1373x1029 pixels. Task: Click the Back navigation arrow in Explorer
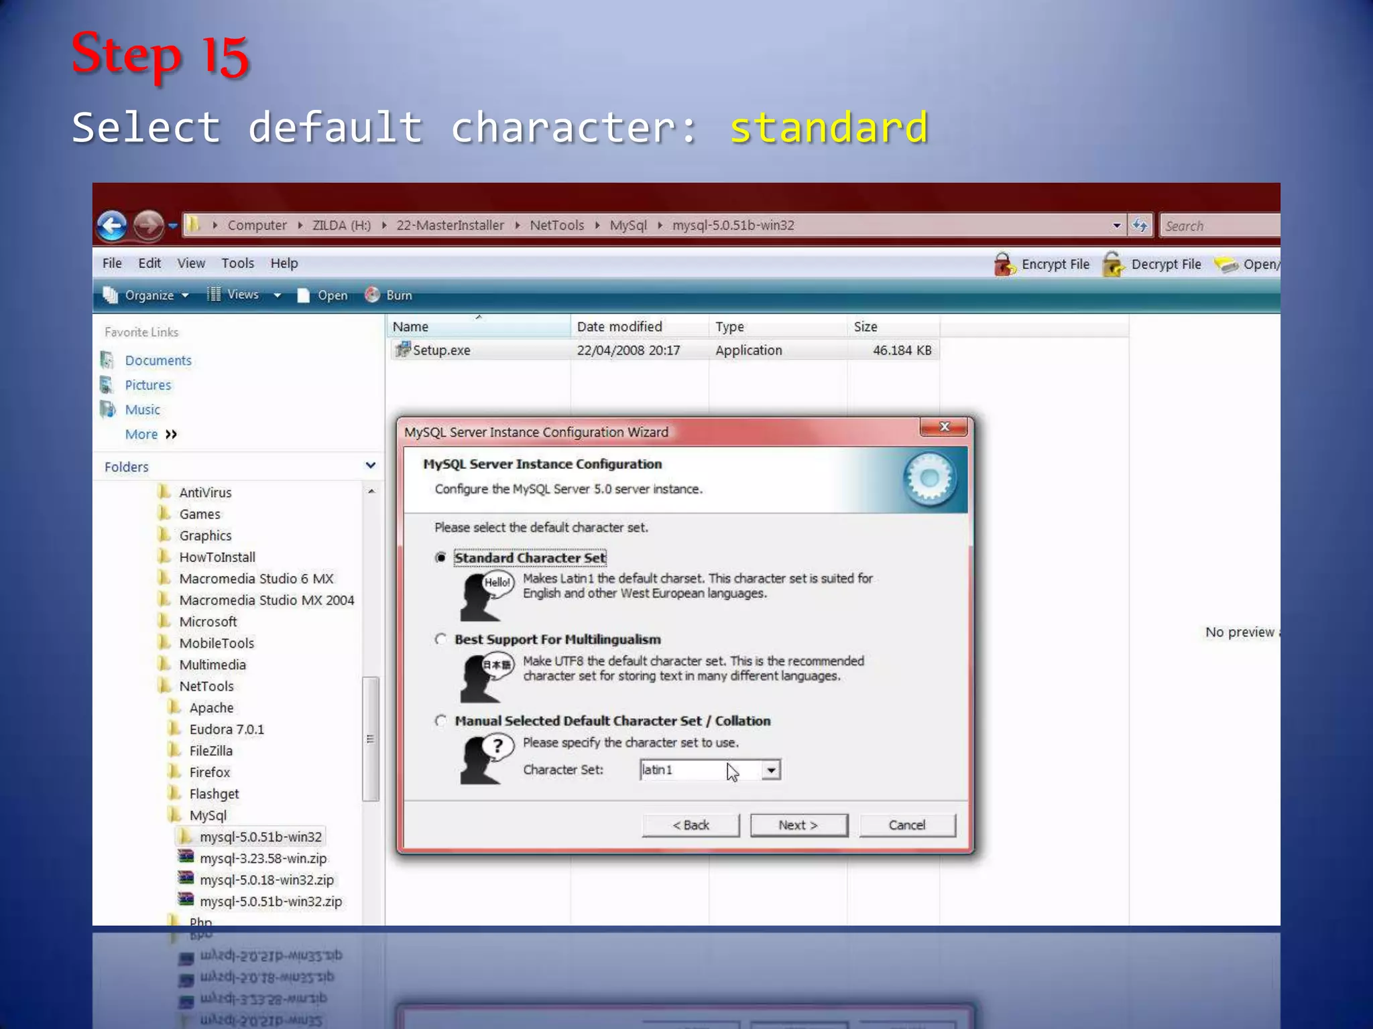pyautogui.click(x=112, y=225)
